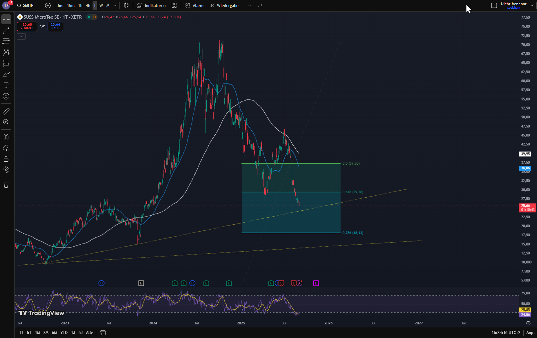The image size is (537, 338).
Task: Pick the ruler measure tool
Action: pyautogui.click(x=6, y=111)
